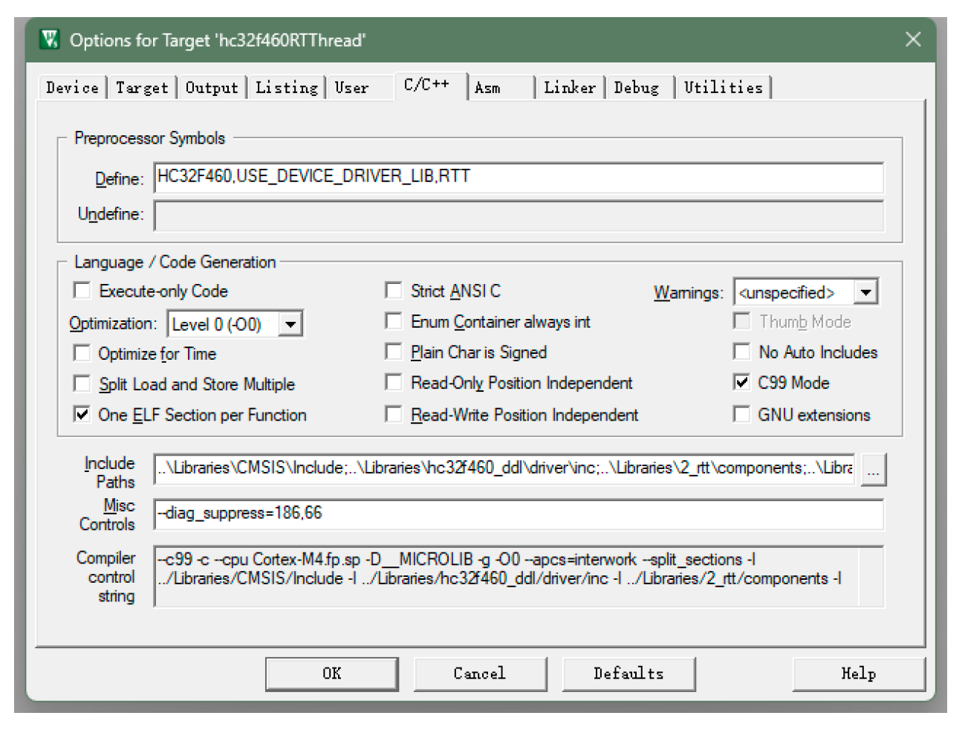Viewport: 965px width, 730px height.
Task: Uncheck One ELF Section per Function
Action: tap(82, 415)
